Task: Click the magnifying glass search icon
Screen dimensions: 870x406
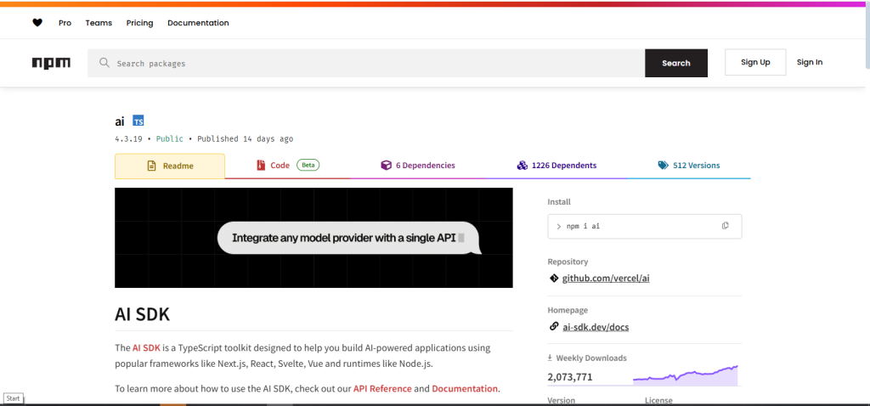Action: pyautogui.click(x=105, y=63)
